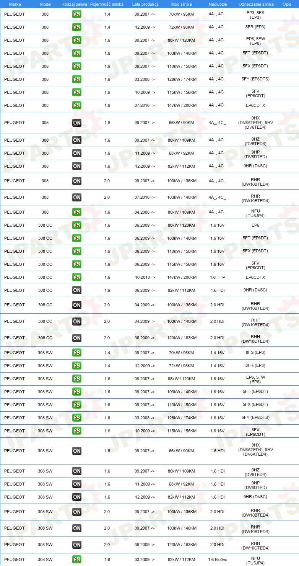Click PB icon in 308 CC 1.6 THP row

[x=76, y=277]
